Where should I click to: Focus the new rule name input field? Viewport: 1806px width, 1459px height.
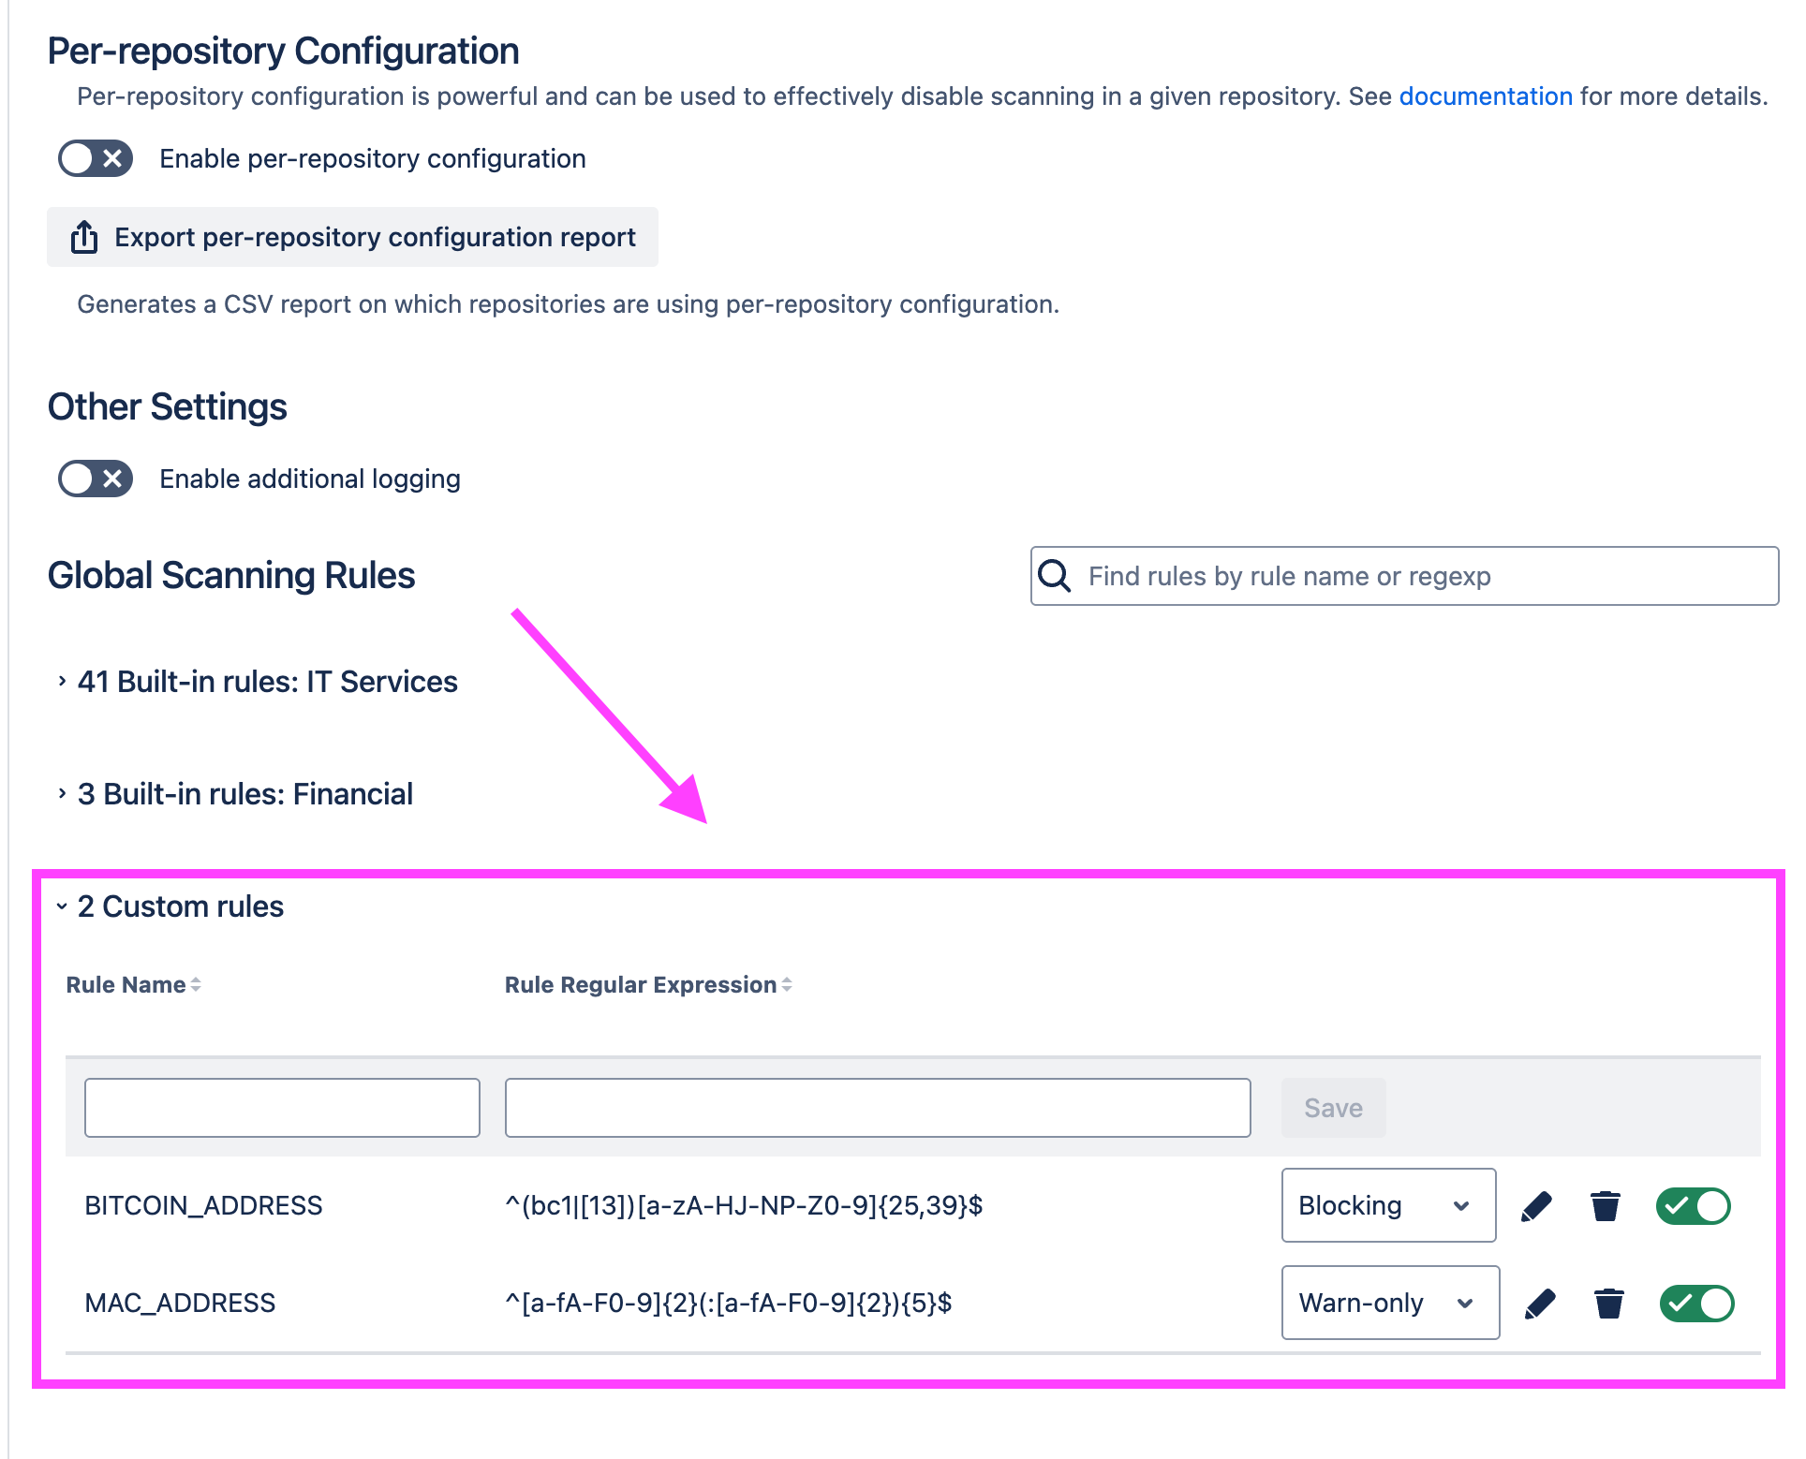[282, 1109]
